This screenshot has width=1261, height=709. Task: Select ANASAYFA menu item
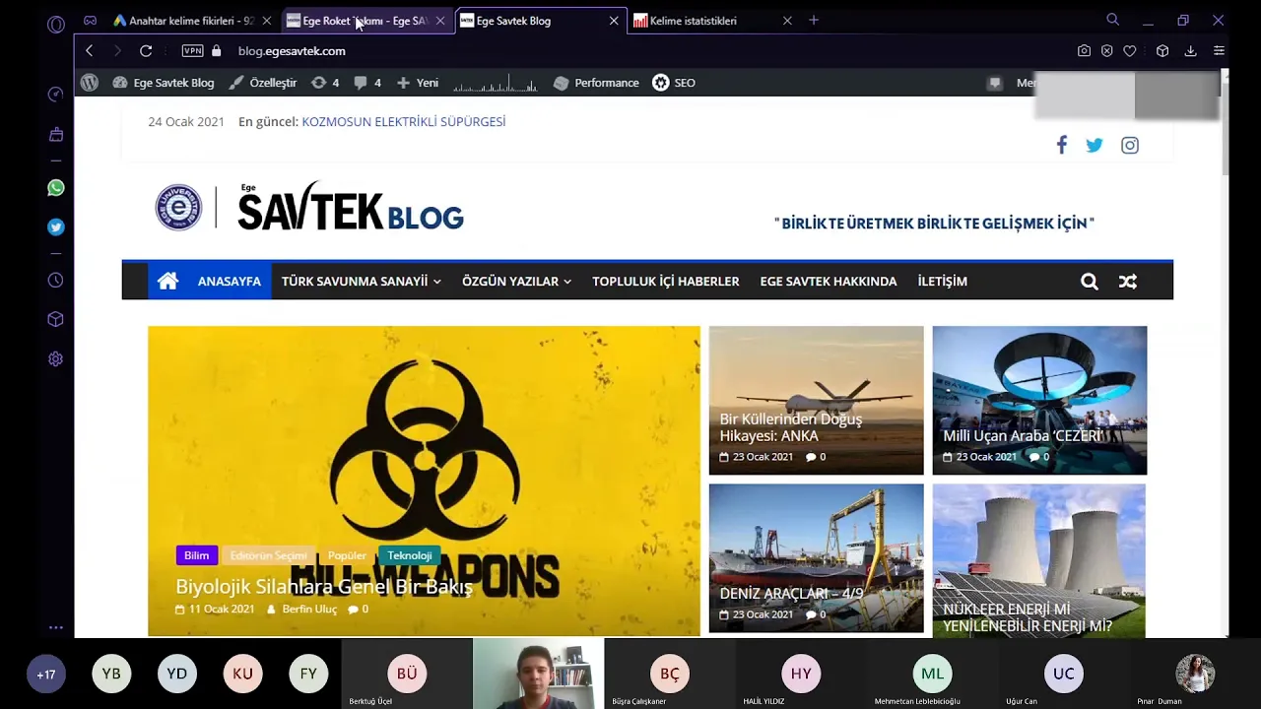tap(230, 282)
